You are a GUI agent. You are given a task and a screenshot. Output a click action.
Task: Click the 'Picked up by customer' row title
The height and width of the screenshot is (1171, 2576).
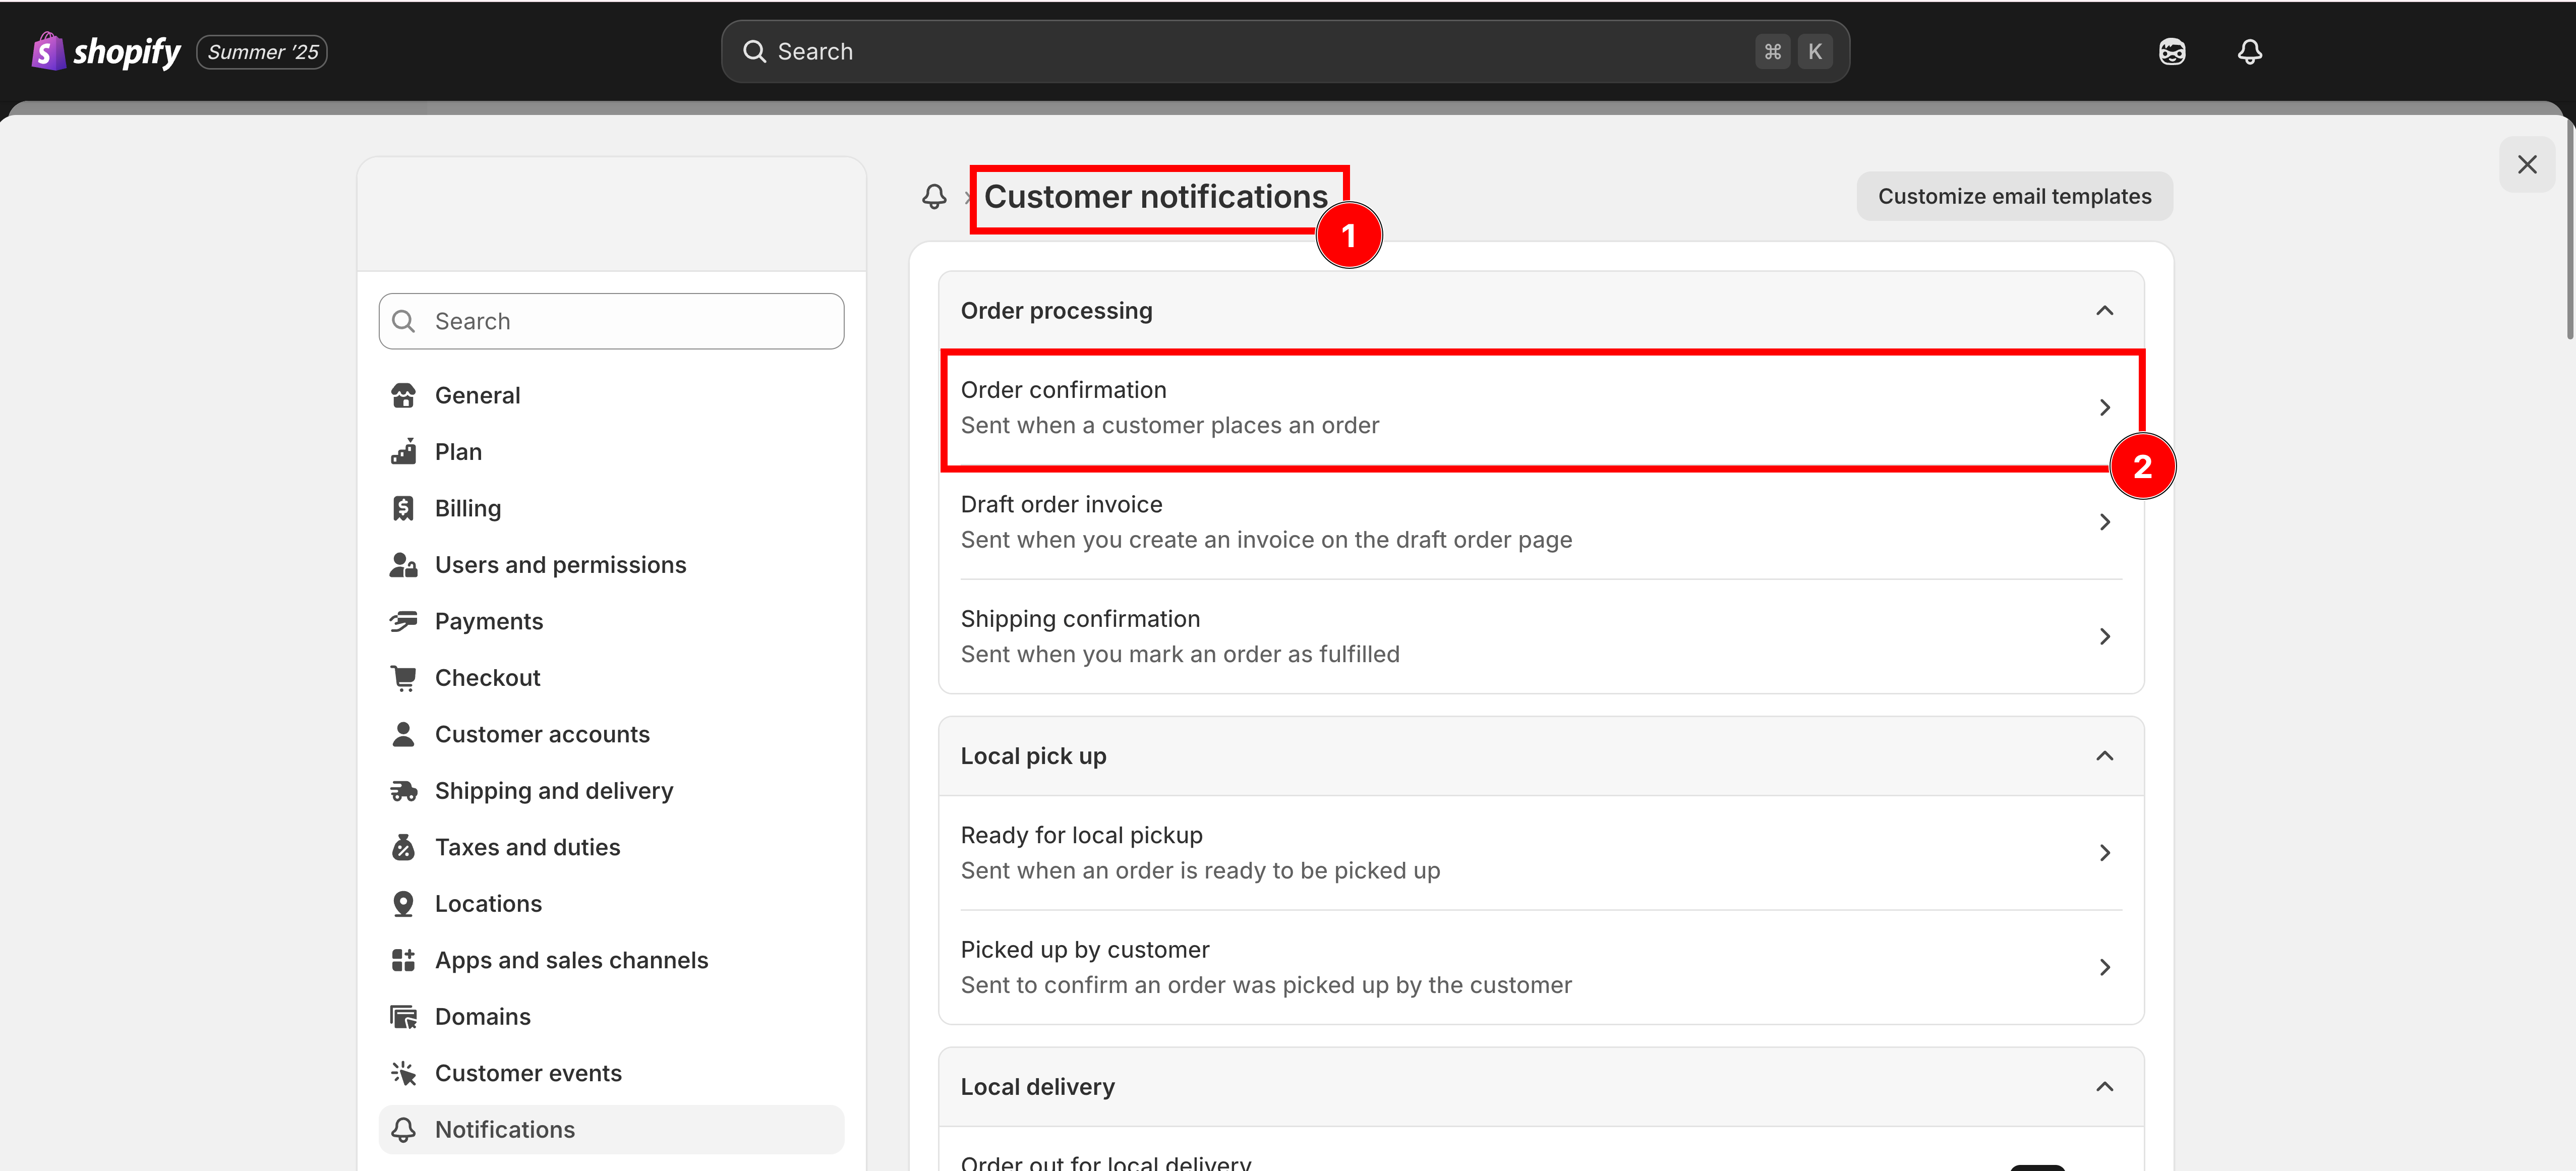[x=1085, y=950]
